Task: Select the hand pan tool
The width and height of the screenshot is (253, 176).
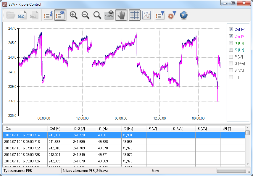Action: 121,15
